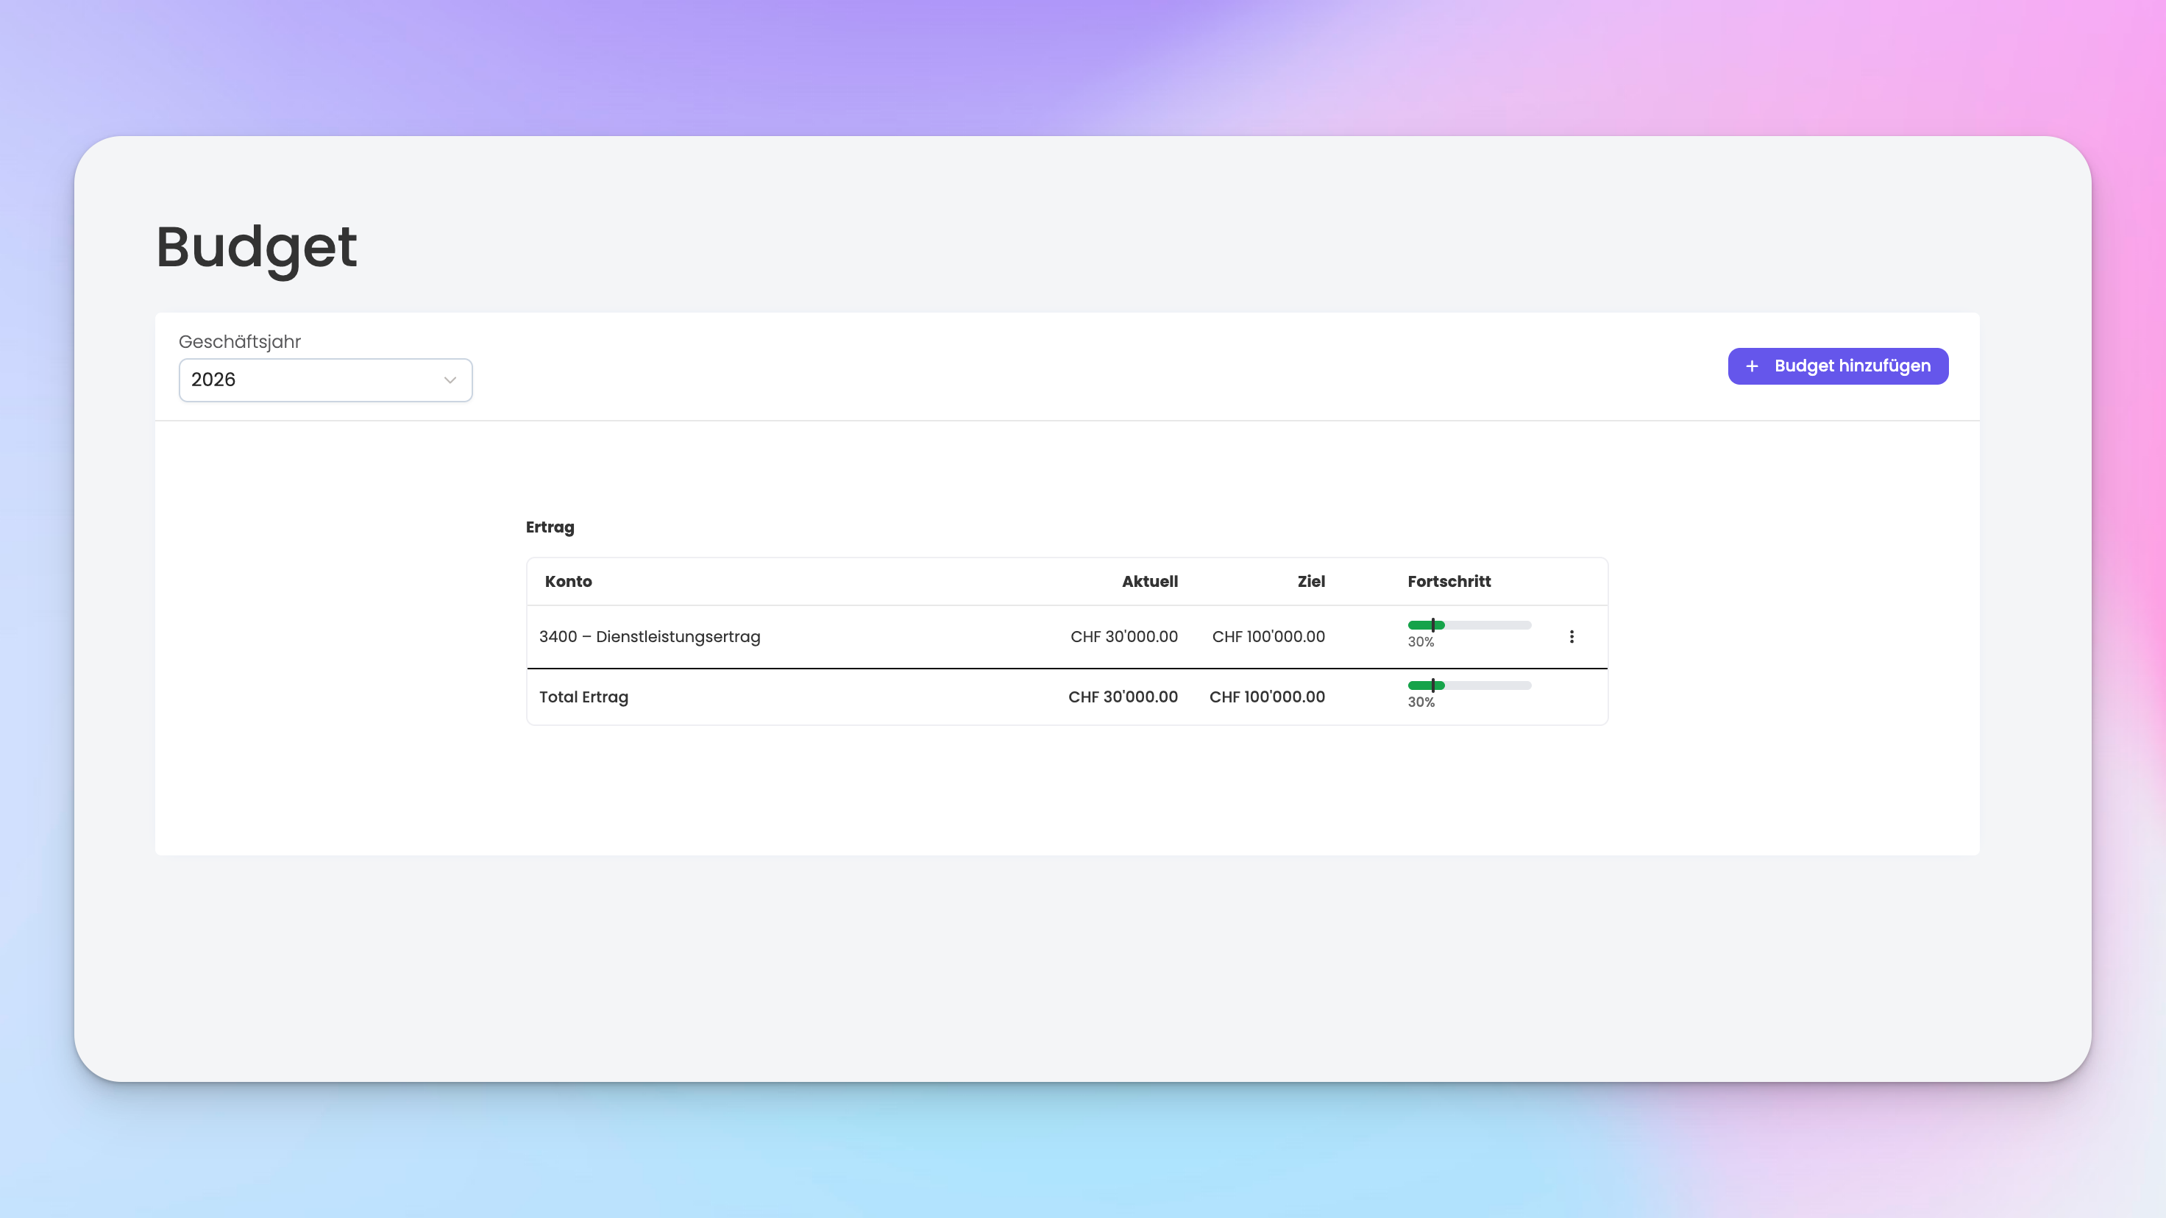Click the Aktuell column header
2166x1218 pixels.
[1148, 581]
